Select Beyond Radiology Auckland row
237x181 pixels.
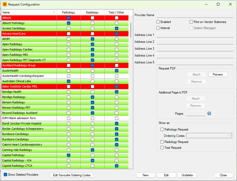coord(65,113)
